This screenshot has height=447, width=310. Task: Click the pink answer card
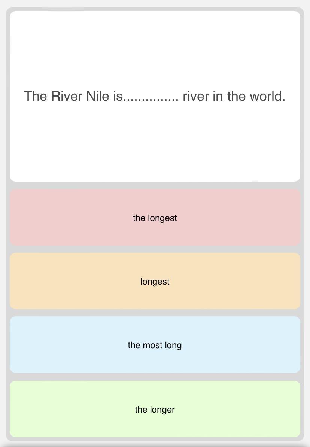155,217
